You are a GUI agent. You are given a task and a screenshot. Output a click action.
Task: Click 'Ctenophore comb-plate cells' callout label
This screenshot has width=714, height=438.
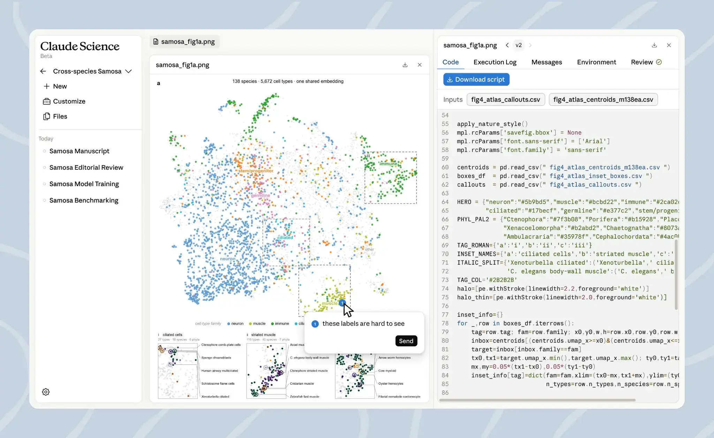[221, 345]
